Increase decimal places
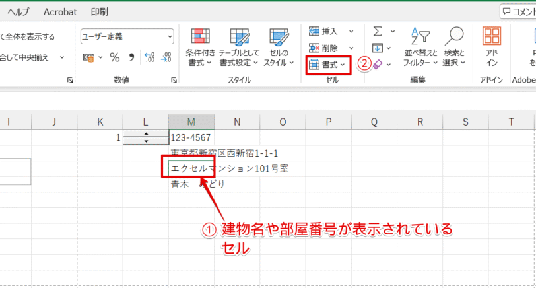This screenshot has width=536, height=288. 149,57
